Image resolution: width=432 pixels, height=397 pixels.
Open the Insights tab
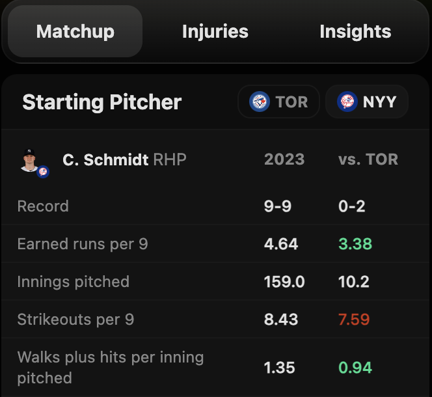[x=355, y=31]
